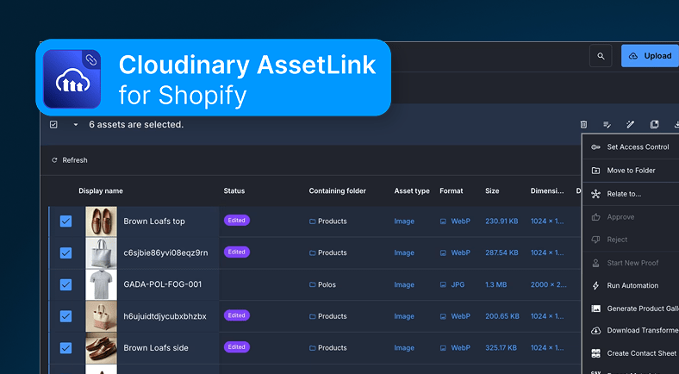Open the selection dropdown arrow

click(76, 125)
